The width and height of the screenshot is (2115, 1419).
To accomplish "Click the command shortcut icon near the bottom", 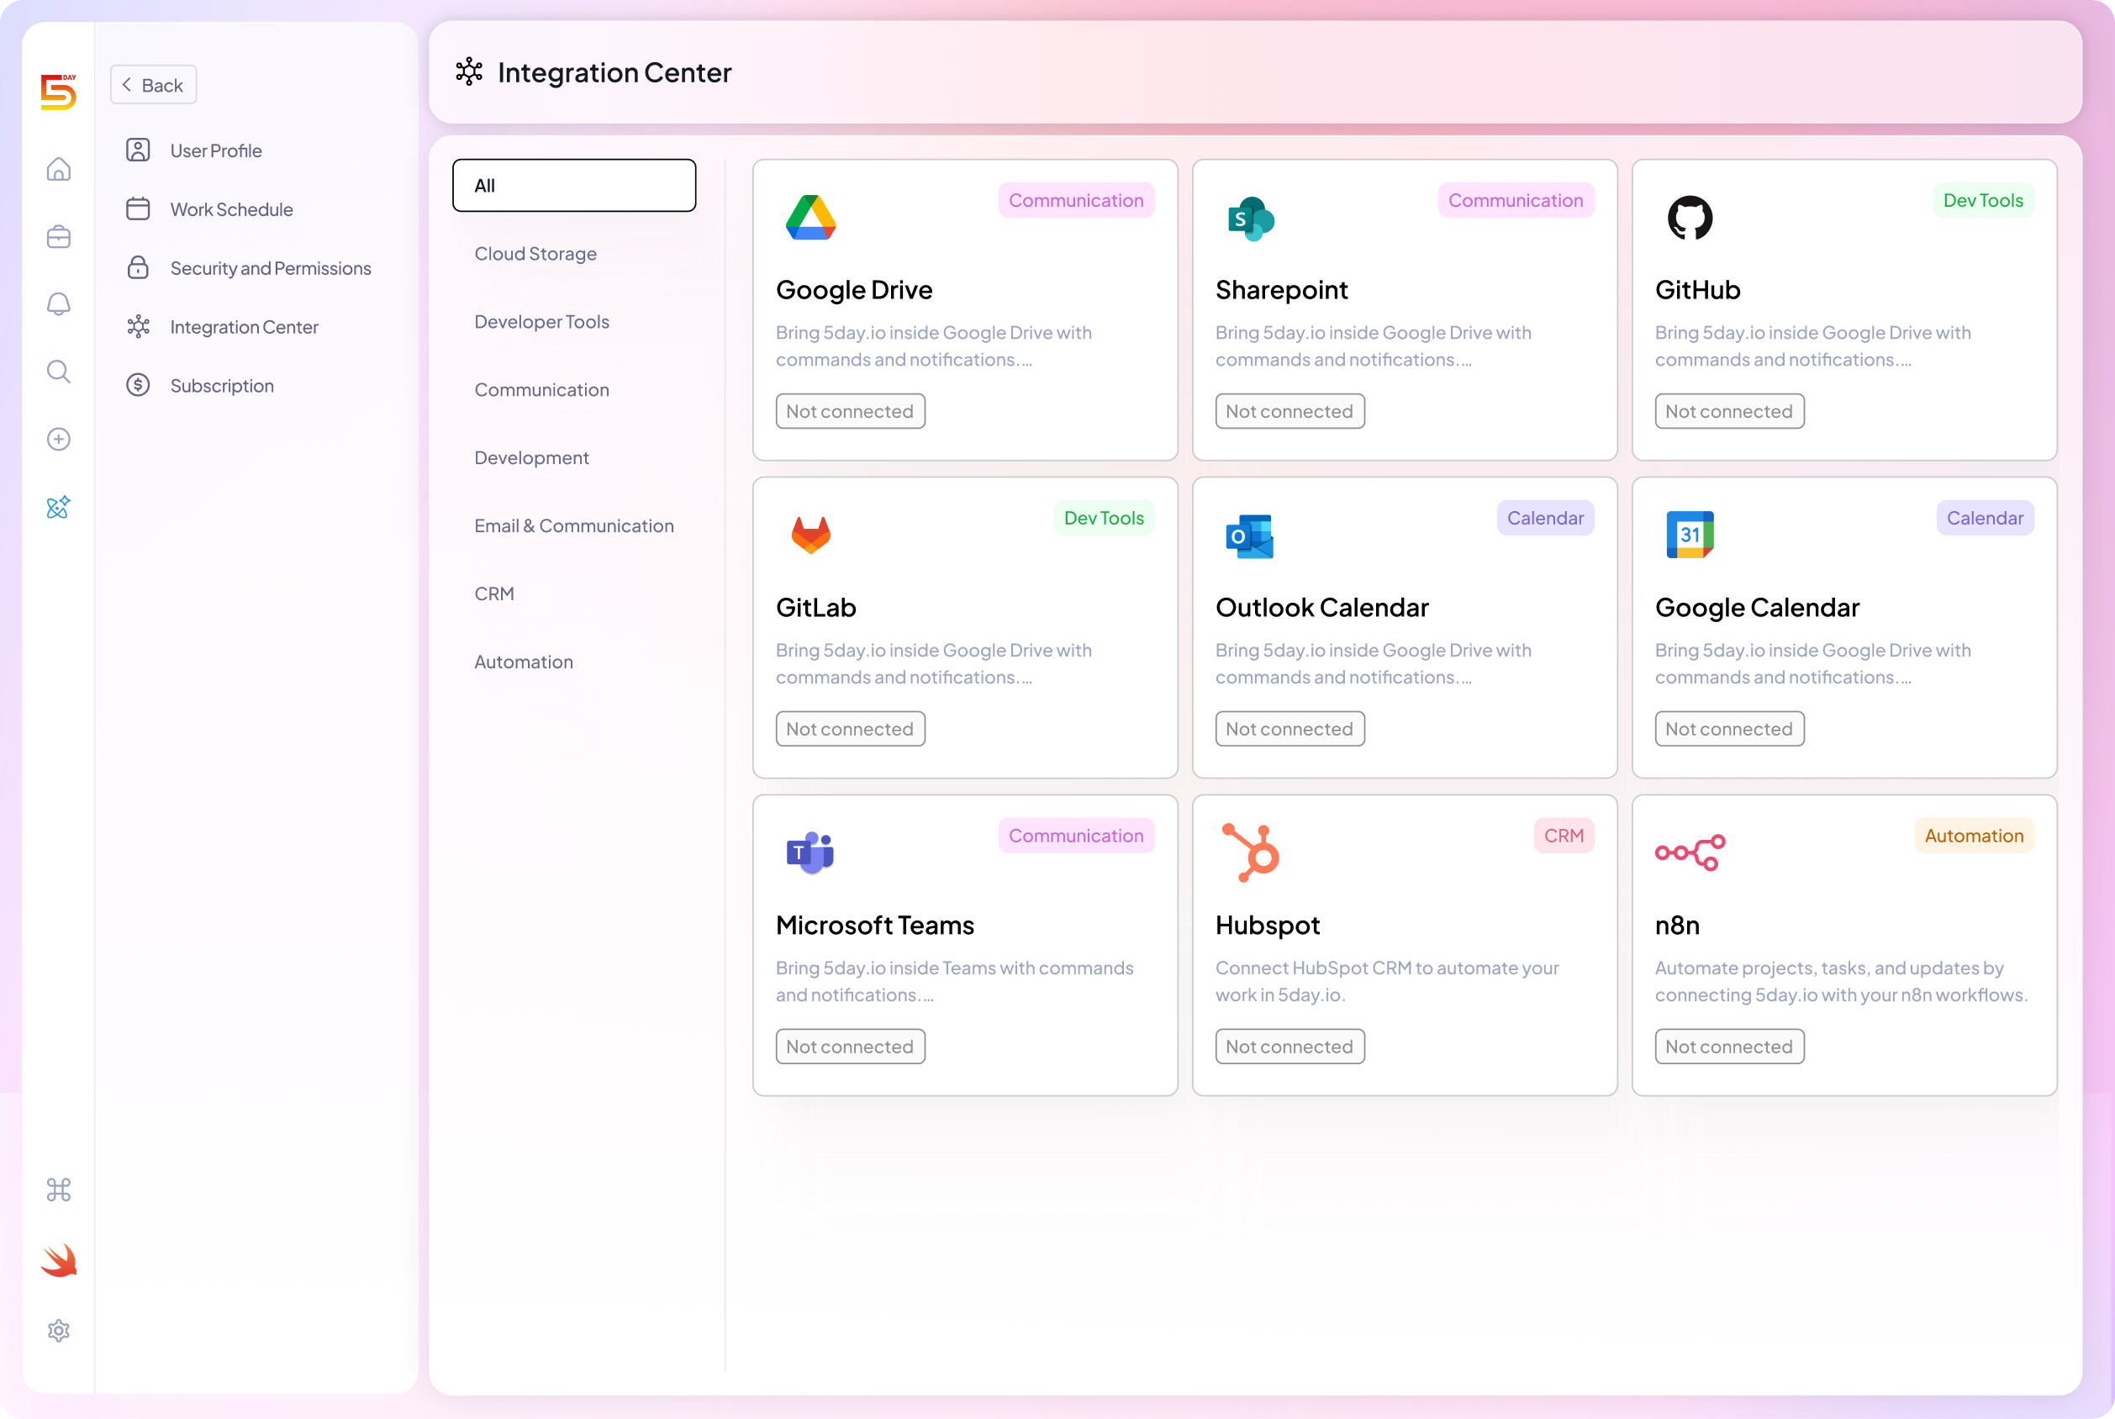I will tap(58, 1190).
